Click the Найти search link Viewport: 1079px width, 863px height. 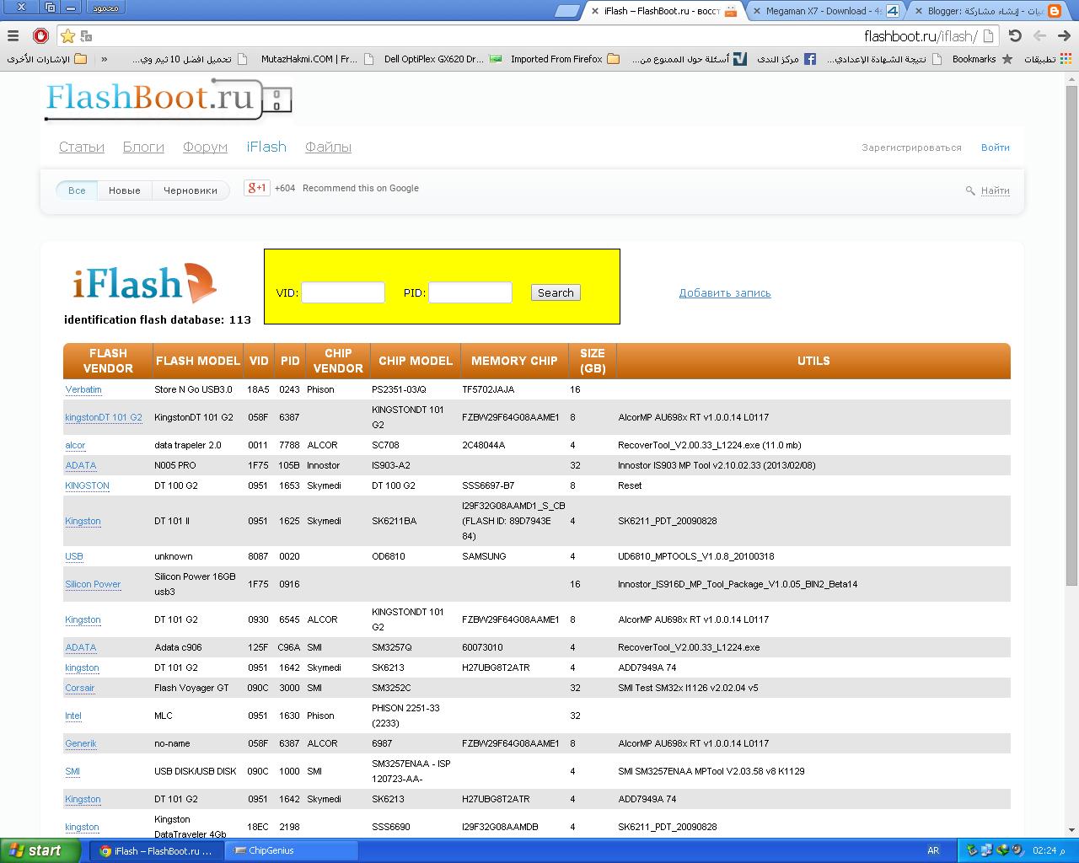tap(996, 191)
